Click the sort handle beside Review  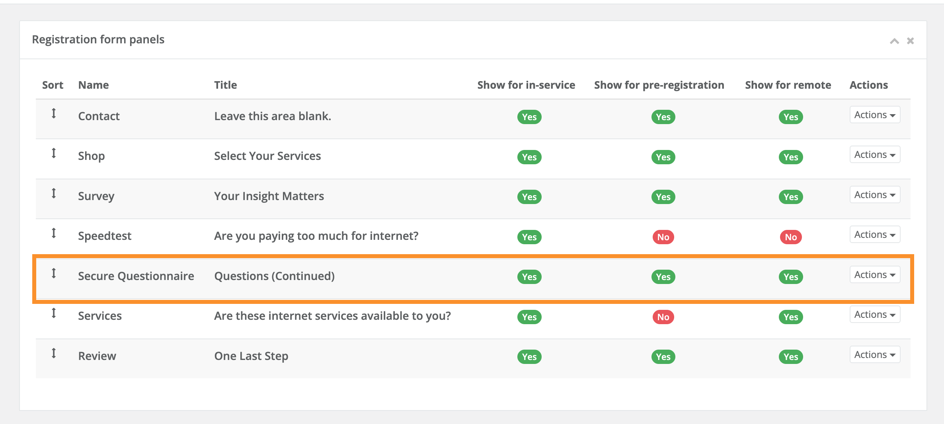[x=54, y=354]
